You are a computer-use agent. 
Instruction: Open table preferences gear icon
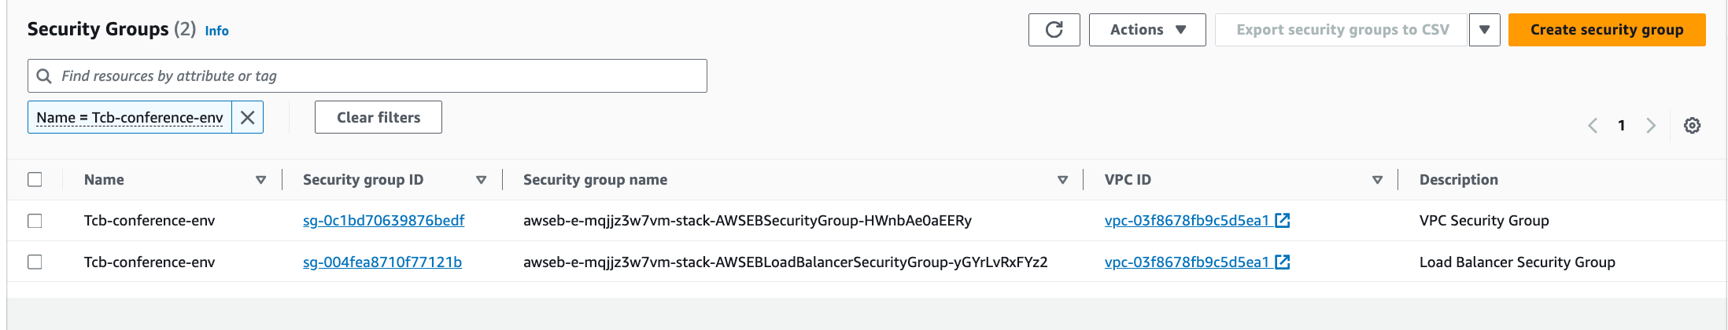[1692, 126]
